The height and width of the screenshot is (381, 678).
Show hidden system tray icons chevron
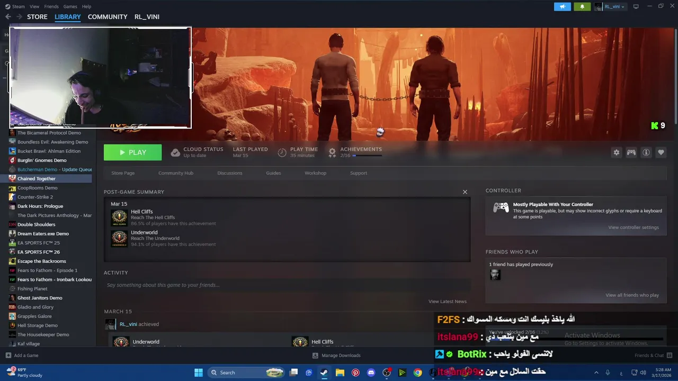pyautogui.click(x=596, y=373)
